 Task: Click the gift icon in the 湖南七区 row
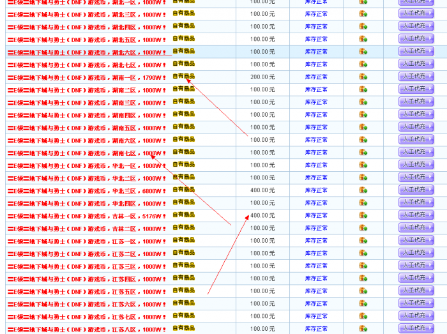tap(363, 152)
